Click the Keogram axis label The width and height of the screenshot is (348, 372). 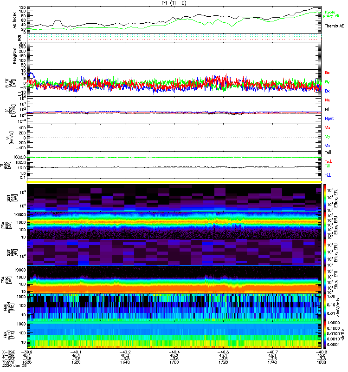(14, 55)
